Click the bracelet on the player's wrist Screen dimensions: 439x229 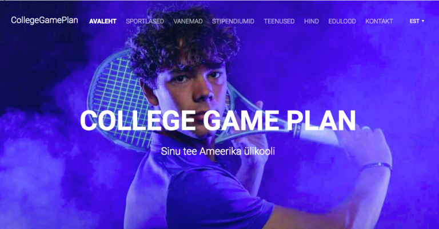(377, 166)
